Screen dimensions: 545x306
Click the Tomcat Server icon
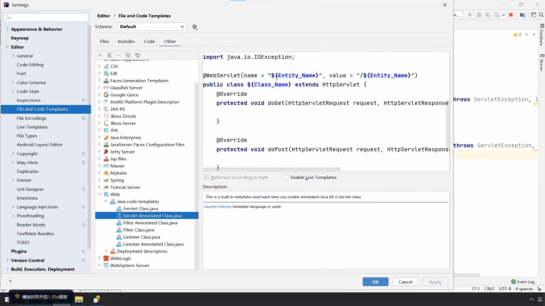click(x=106, y=187)
